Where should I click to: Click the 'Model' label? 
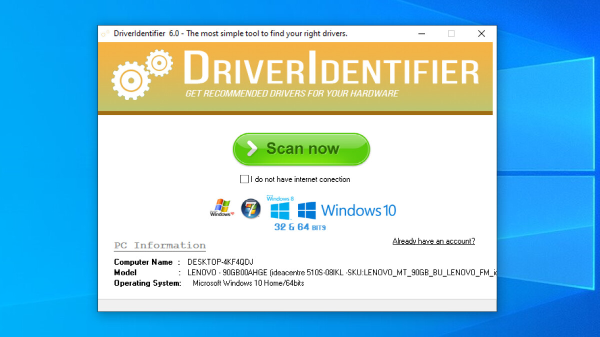[x=125, y=273]
